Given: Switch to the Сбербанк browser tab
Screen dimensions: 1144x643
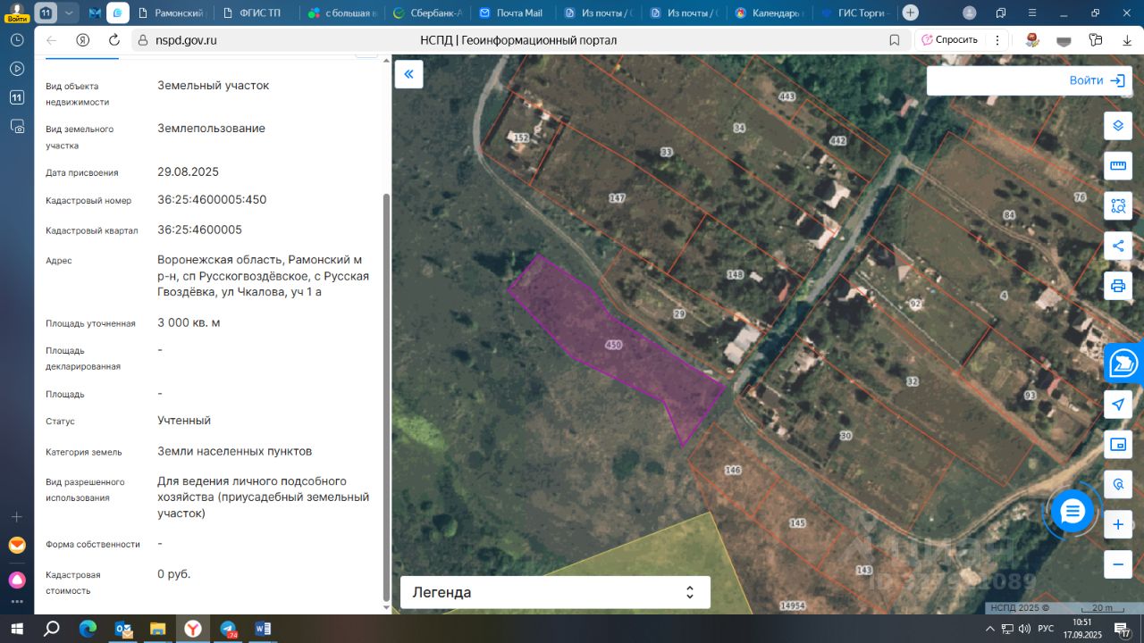Looking at the screenshot, I should (x=429, y=13).
